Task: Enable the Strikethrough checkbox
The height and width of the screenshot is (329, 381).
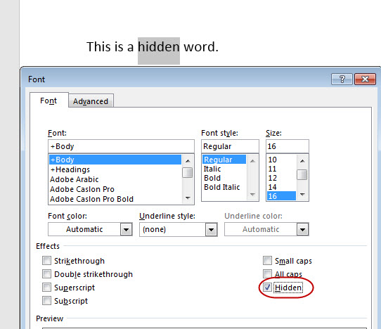Action: (46, 261)
